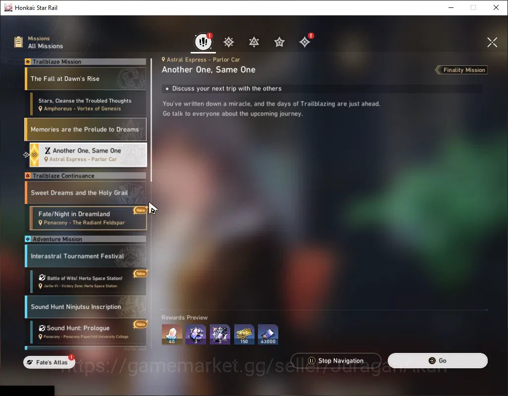The height and width of the screenshot is (396, 508).
Task: Click the 150 gold ticket reward icon
Action: click(x=244, y=335)
